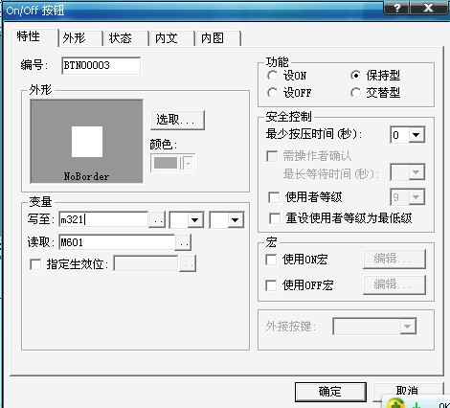The height and width of the screenshot is (408, 450).
Task: Click browse button next to 写至 field
Action: tap(157, 219)
